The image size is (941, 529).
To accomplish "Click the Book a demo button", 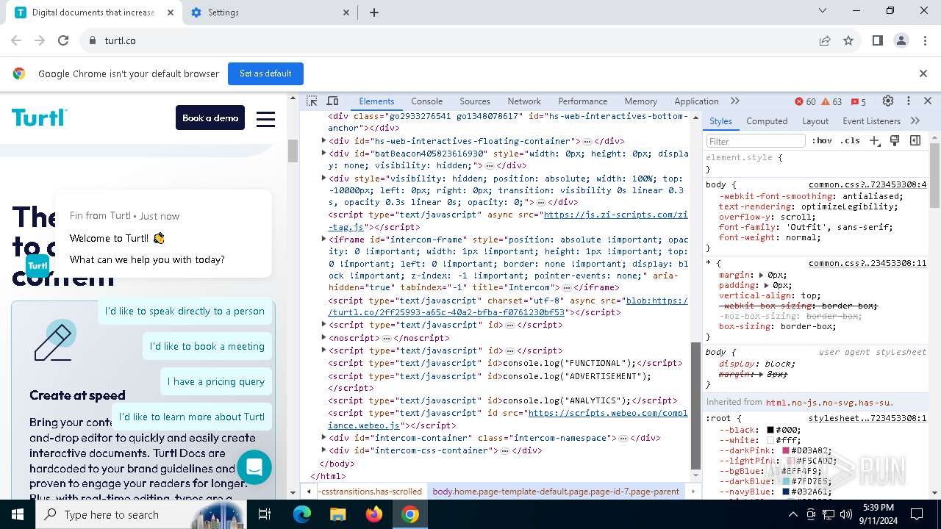I will coord(210,118).
